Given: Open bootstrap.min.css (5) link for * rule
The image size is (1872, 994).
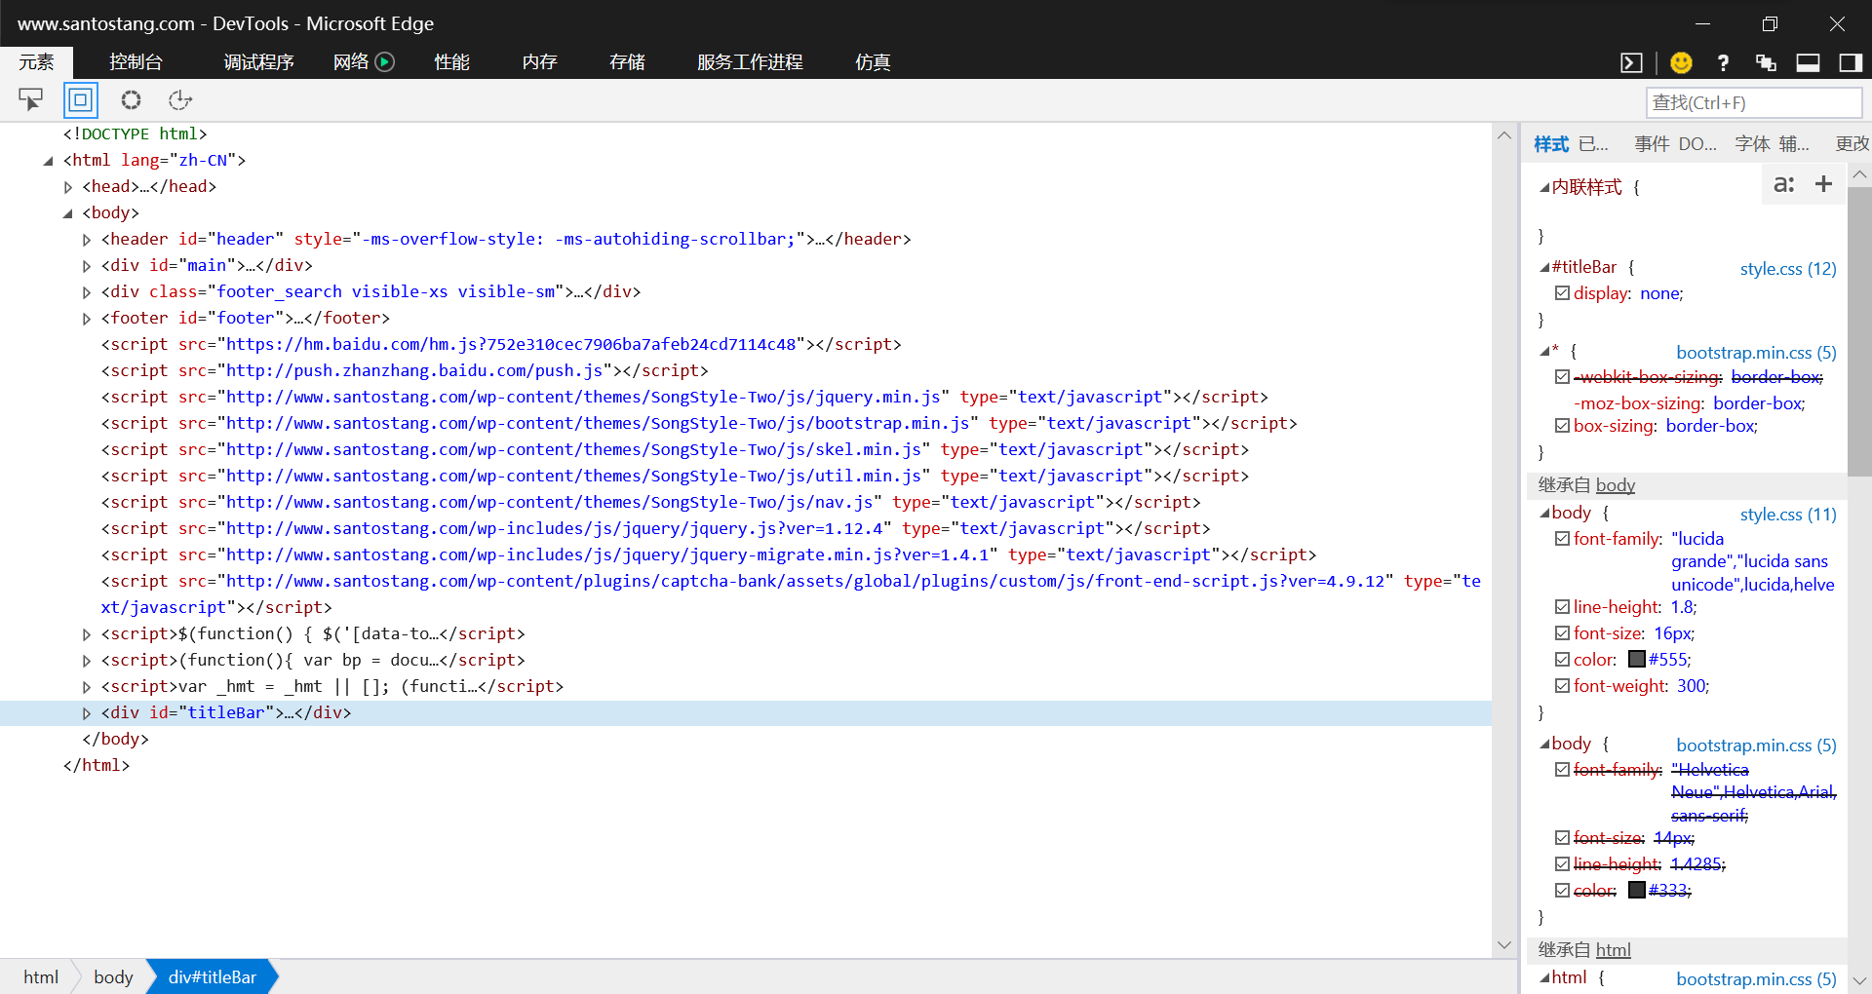Looking at the screenshot, I should [1756, 353].
